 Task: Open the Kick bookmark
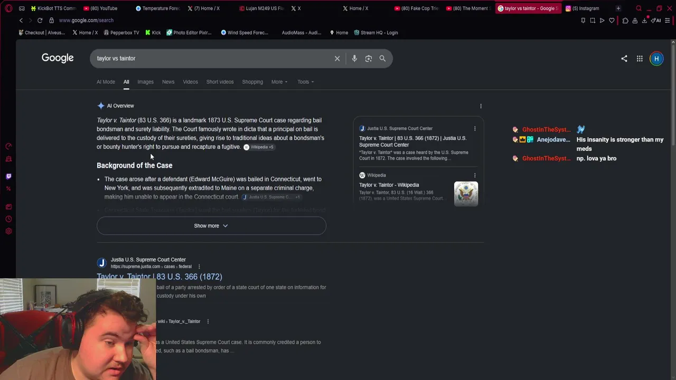(153, 33)
